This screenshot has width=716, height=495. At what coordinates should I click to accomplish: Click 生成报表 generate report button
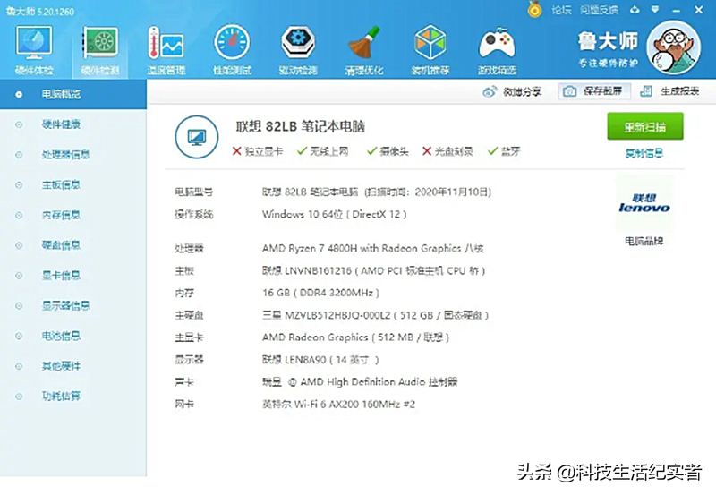[x=669, y=91]
